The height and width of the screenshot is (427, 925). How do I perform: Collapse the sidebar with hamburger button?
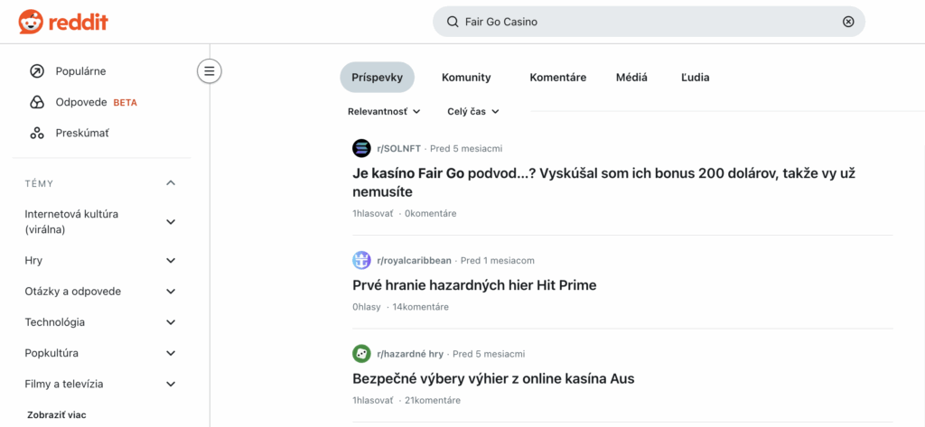(210, 70)
